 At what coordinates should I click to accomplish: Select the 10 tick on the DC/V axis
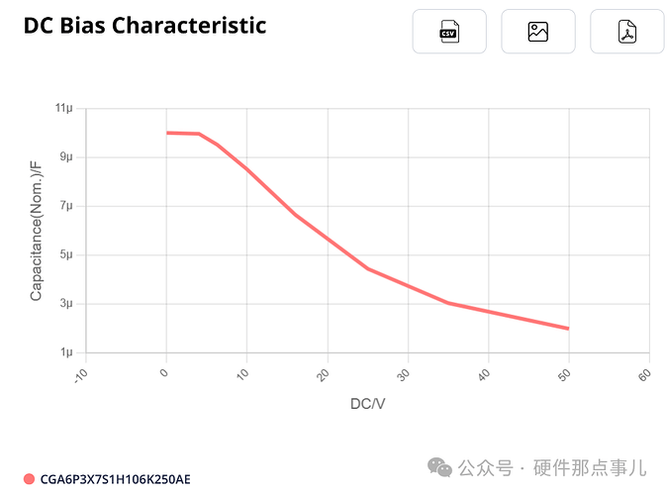(244, 372)
